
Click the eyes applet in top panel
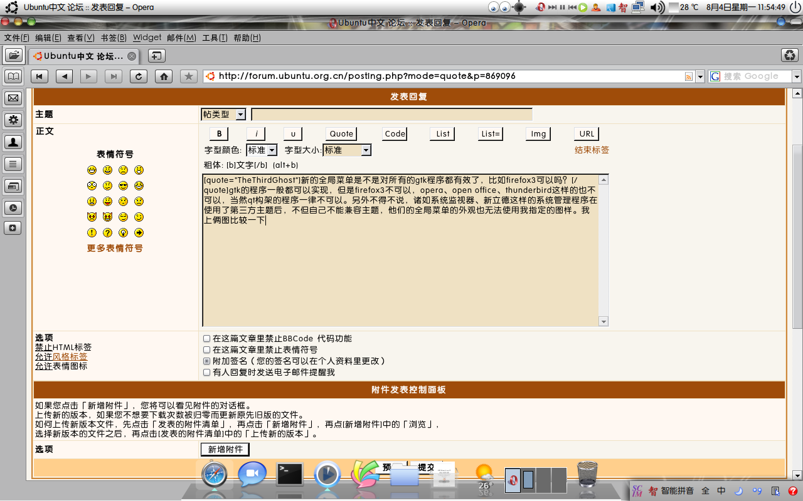(x=499, y=8)
